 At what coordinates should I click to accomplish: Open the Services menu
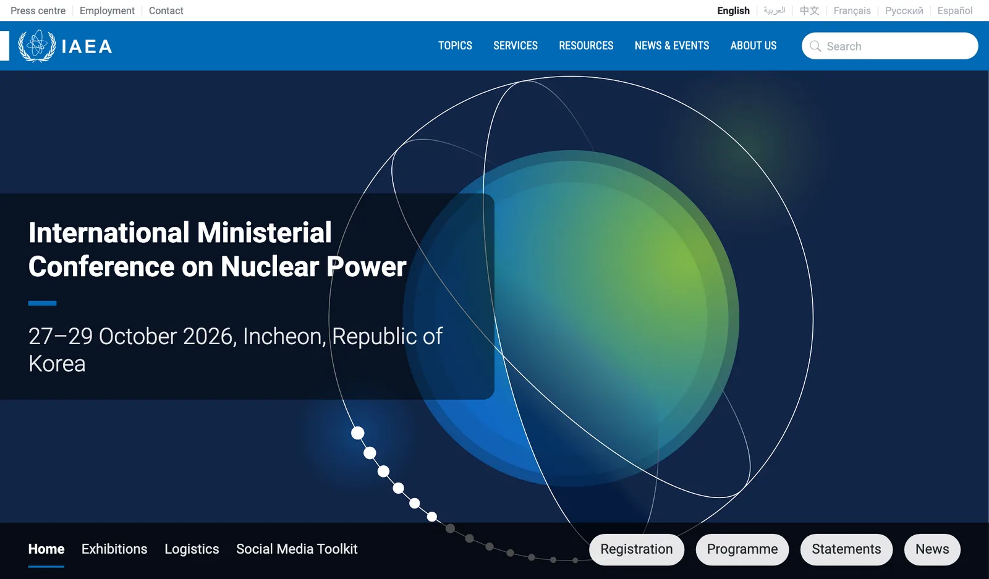pyautogui.click(x=516, y=46)
